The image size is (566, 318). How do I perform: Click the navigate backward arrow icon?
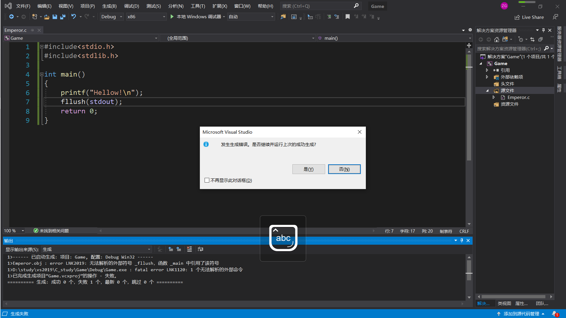click(11, 17)
